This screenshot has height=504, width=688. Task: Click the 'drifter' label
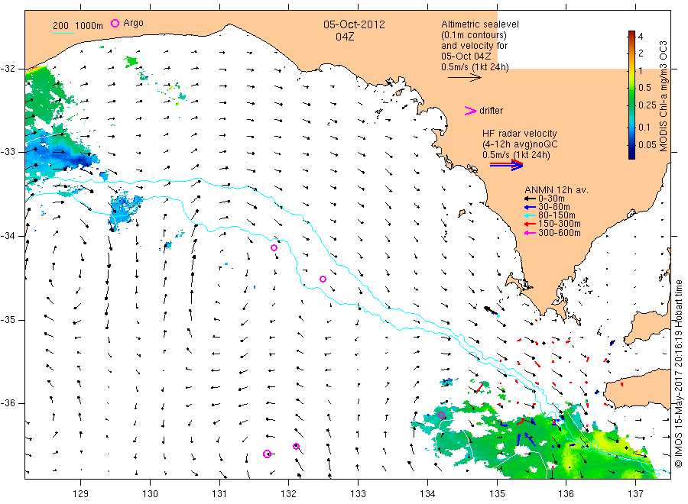tap(491, 111)
